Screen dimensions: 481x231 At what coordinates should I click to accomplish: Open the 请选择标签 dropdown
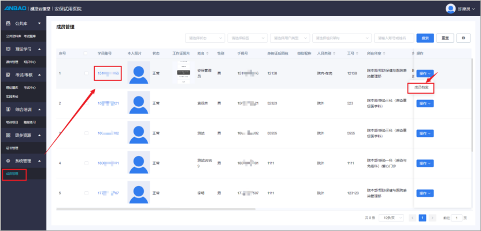[247, 38]
